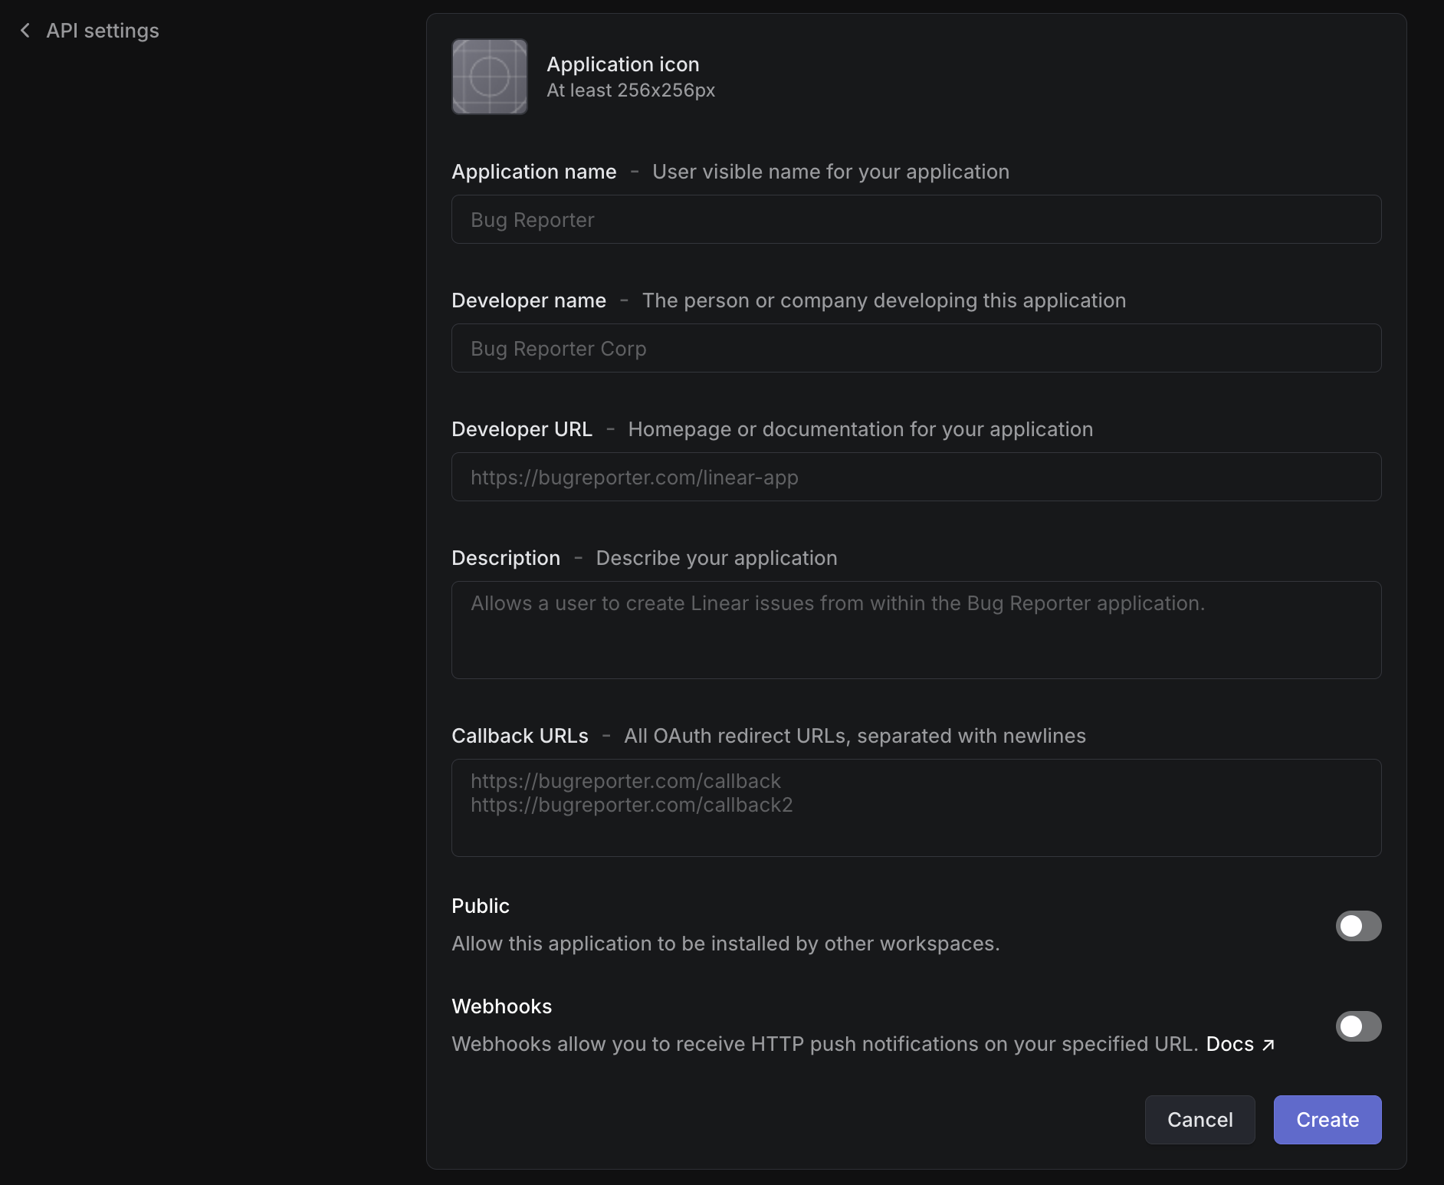Click the Create button

[x=1327, y=1120]
